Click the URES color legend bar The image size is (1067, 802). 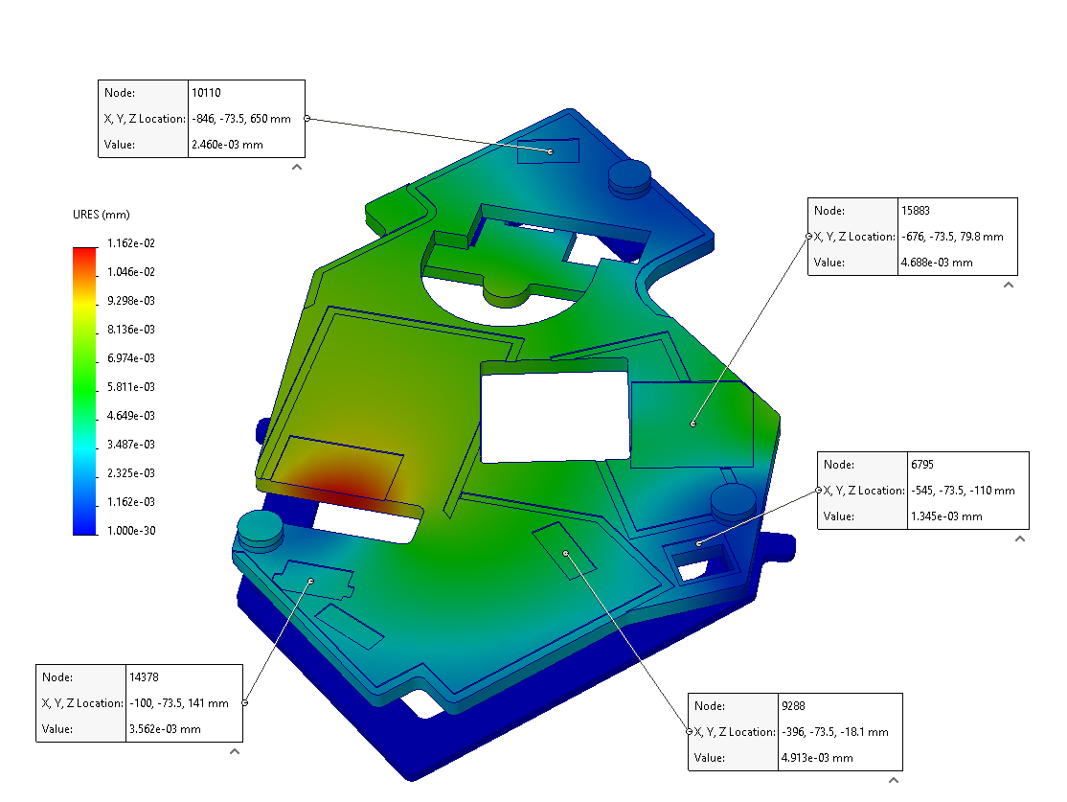(85, 392)
